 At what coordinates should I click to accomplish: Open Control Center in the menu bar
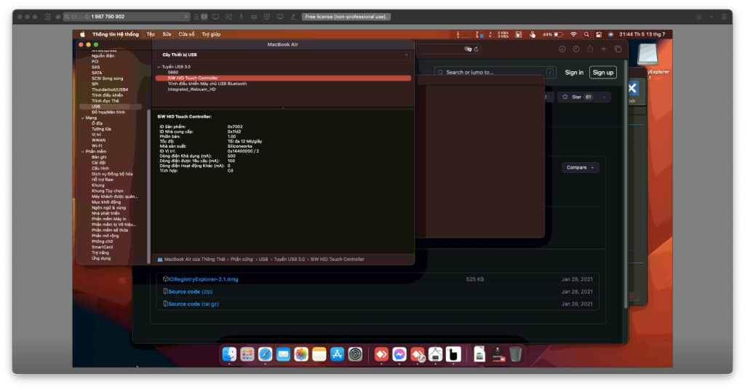click(x=599, y=34)
